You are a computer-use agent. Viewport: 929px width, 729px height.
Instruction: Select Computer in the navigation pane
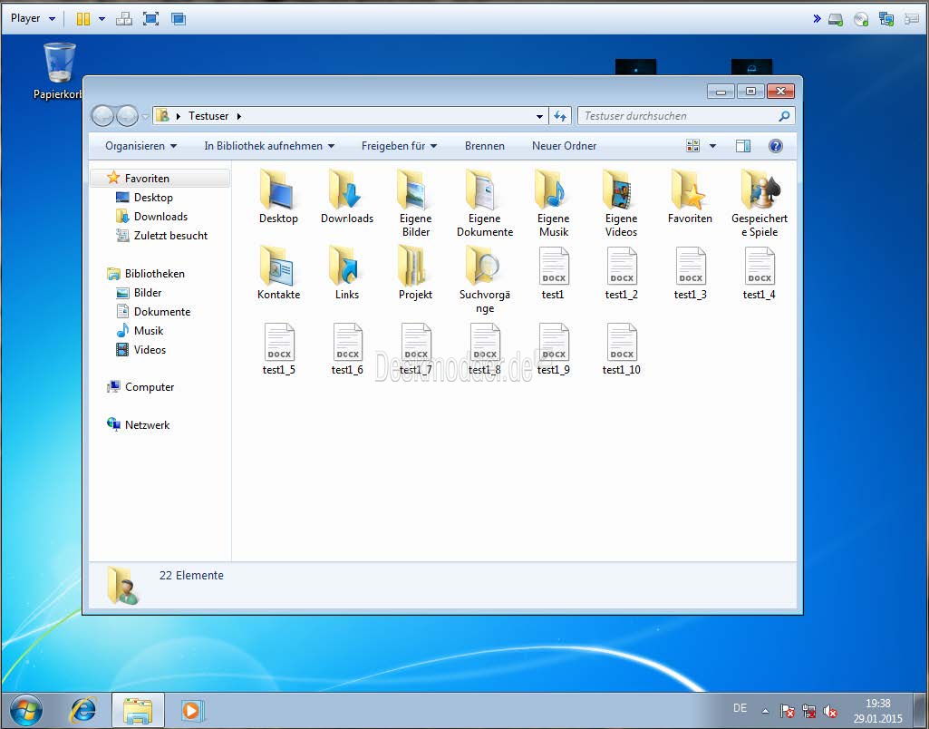(149, 387)
